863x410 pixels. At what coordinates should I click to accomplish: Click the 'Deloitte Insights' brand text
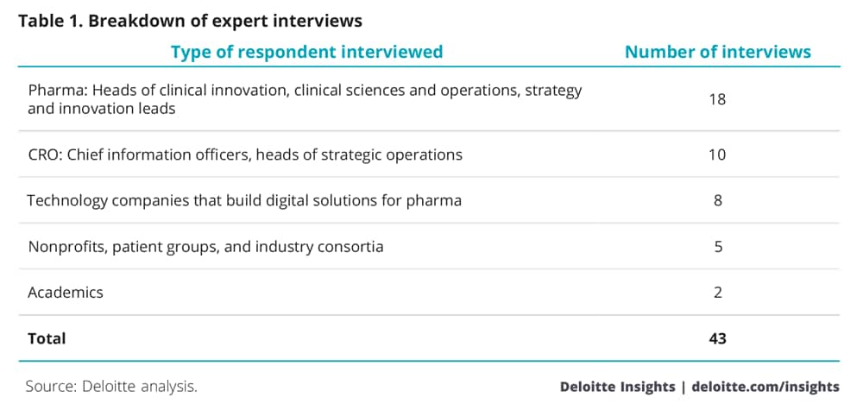(x=618, y=387)
